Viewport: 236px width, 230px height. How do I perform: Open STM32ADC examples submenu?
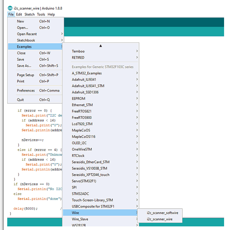click(100, 194)
